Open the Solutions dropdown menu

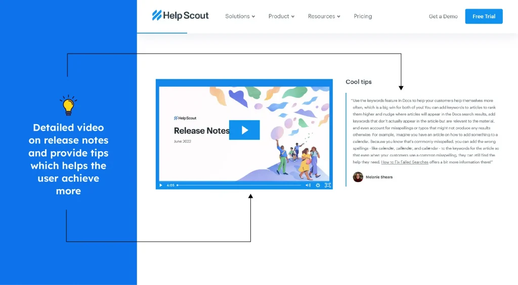240,16
